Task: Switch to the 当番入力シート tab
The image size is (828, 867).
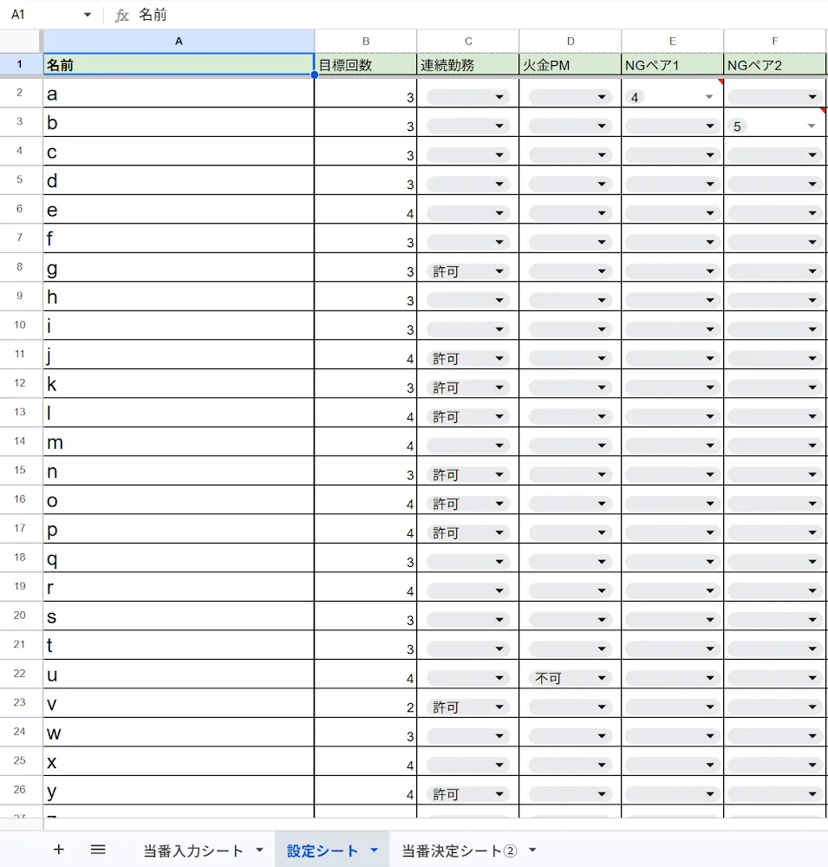Action: tap(193, 851)
